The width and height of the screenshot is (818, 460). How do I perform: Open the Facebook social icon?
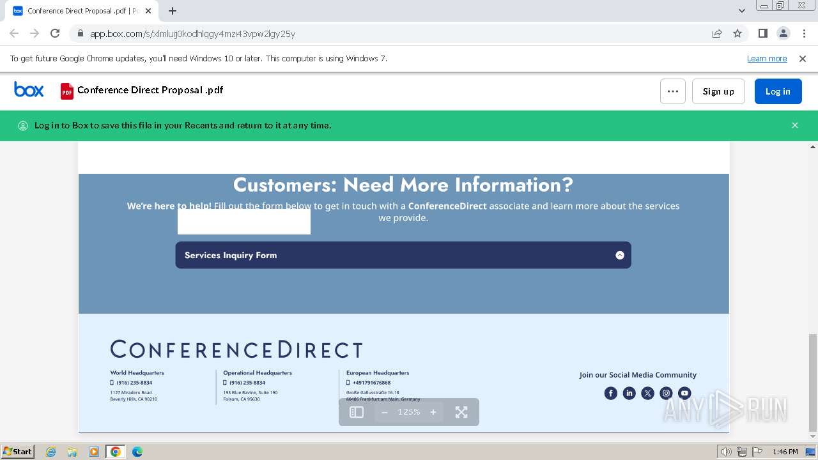tap(611, 393)
